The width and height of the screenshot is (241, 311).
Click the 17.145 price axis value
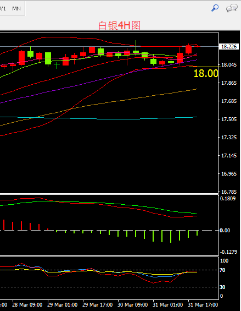click(x=229, y=155)
